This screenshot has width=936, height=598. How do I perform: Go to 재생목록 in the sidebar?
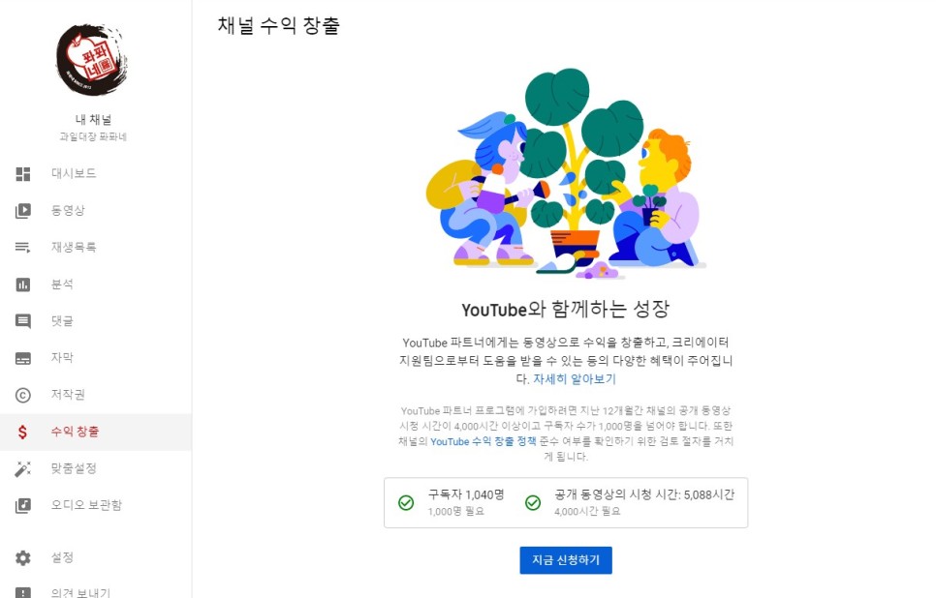(96, 248)
